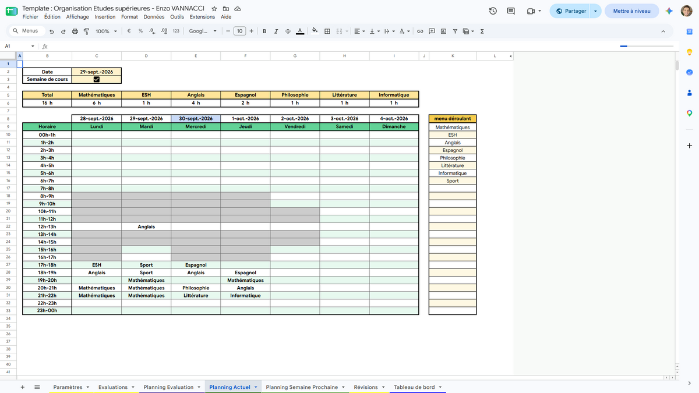Viewport: 699px width, 393px height.
Task: Increase the font size with plus
Action: 251,31
